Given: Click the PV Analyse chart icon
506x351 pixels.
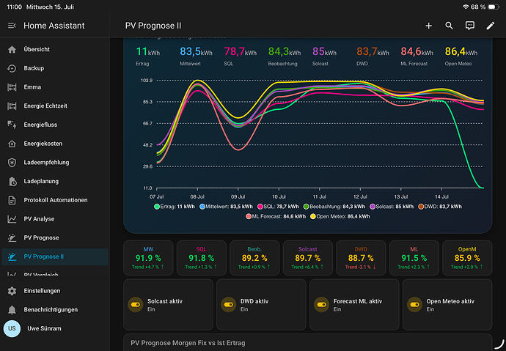Looking at the screenshot, I should pos(12,219).
